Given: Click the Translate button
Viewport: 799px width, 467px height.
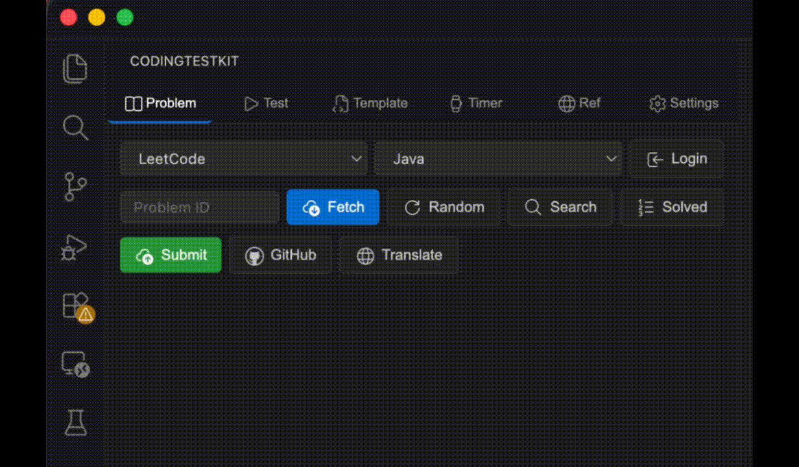Looking at the screenshot, I should point(399,255).
